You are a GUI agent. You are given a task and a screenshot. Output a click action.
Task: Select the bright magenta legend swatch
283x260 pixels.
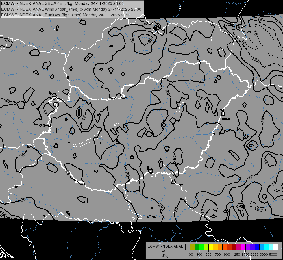click(243, 247)
